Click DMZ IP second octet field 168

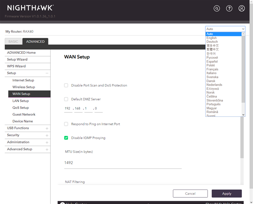click(x=78, y=109)
